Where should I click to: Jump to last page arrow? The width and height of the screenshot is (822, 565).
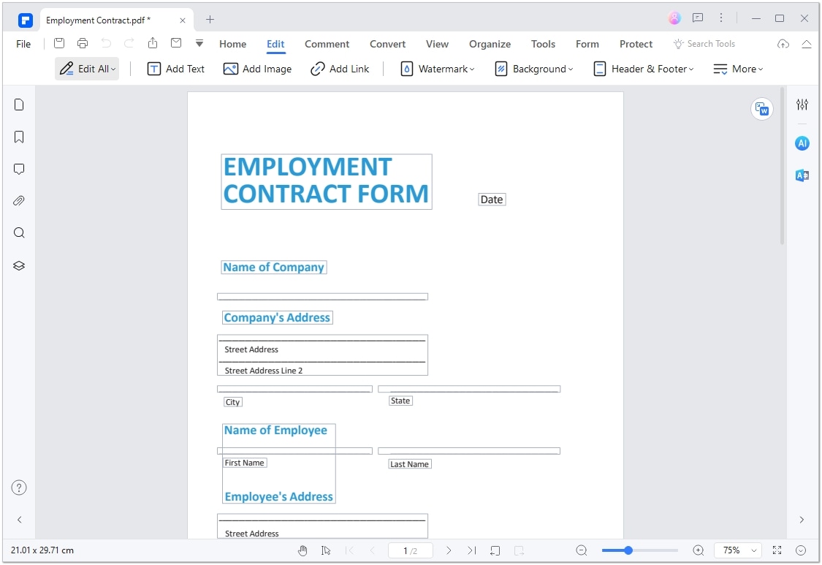point(472,550)
